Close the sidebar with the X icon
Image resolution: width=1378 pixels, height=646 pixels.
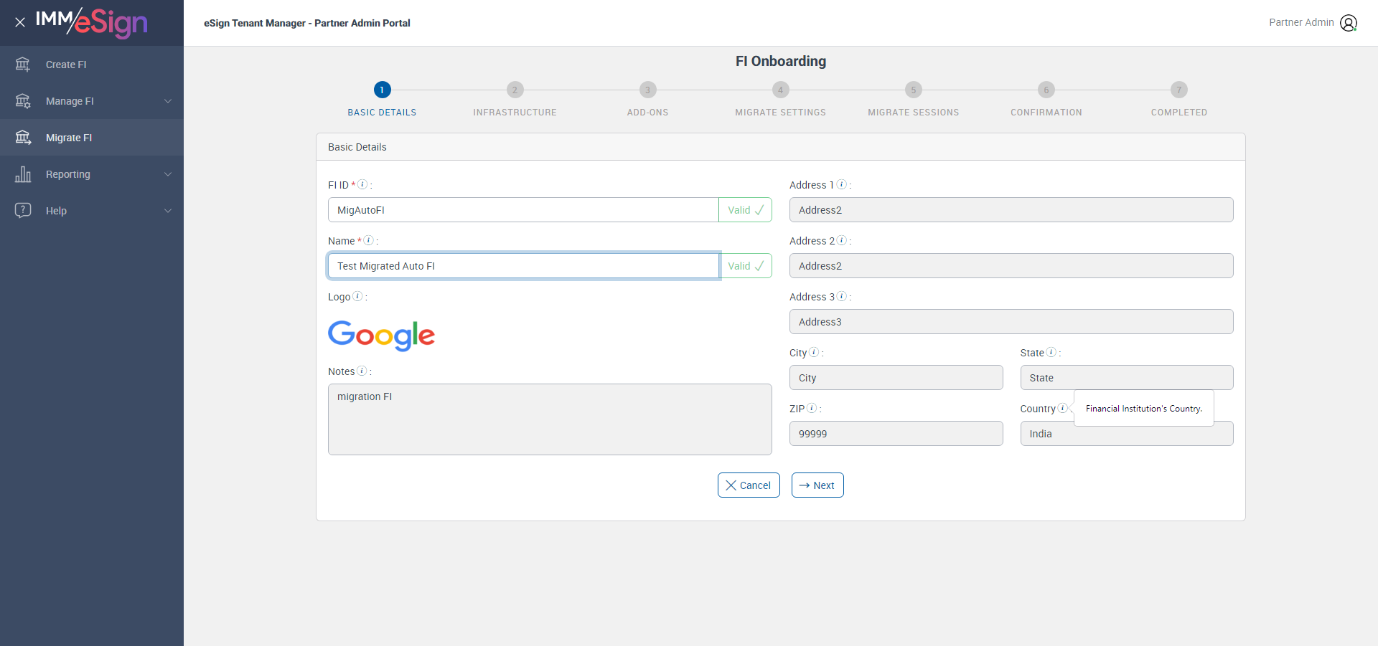pyautogui.click(x=20, y=22)
